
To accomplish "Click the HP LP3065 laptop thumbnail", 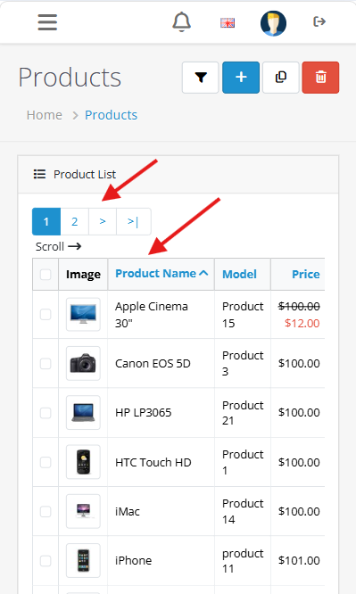I will (83, 413).
